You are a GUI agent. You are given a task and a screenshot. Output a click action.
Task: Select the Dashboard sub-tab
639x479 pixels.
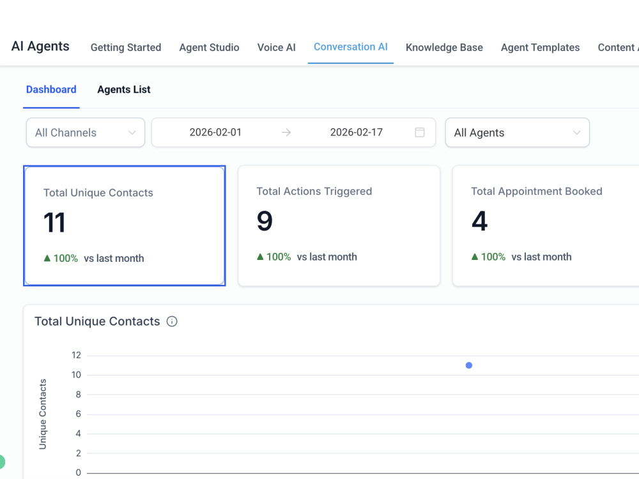[x=51, y=89]
